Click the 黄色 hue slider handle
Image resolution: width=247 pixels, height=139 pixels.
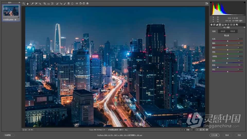[228, 50]
